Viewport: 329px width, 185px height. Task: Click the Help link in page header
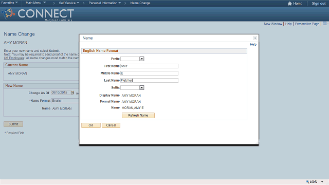point(288,24)
